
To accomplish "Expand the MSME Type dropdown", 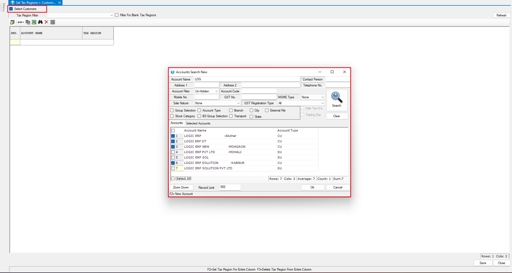I will point(322,97).
